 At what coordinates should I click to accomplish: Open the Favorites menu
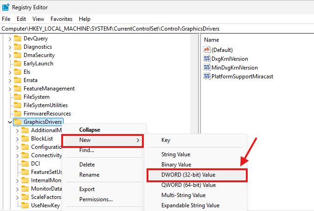pos(61,19)
